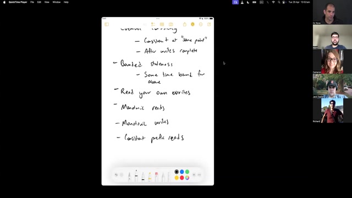
Task: Pick the yellow highlighter tool
Action: [x=150, y=177]
